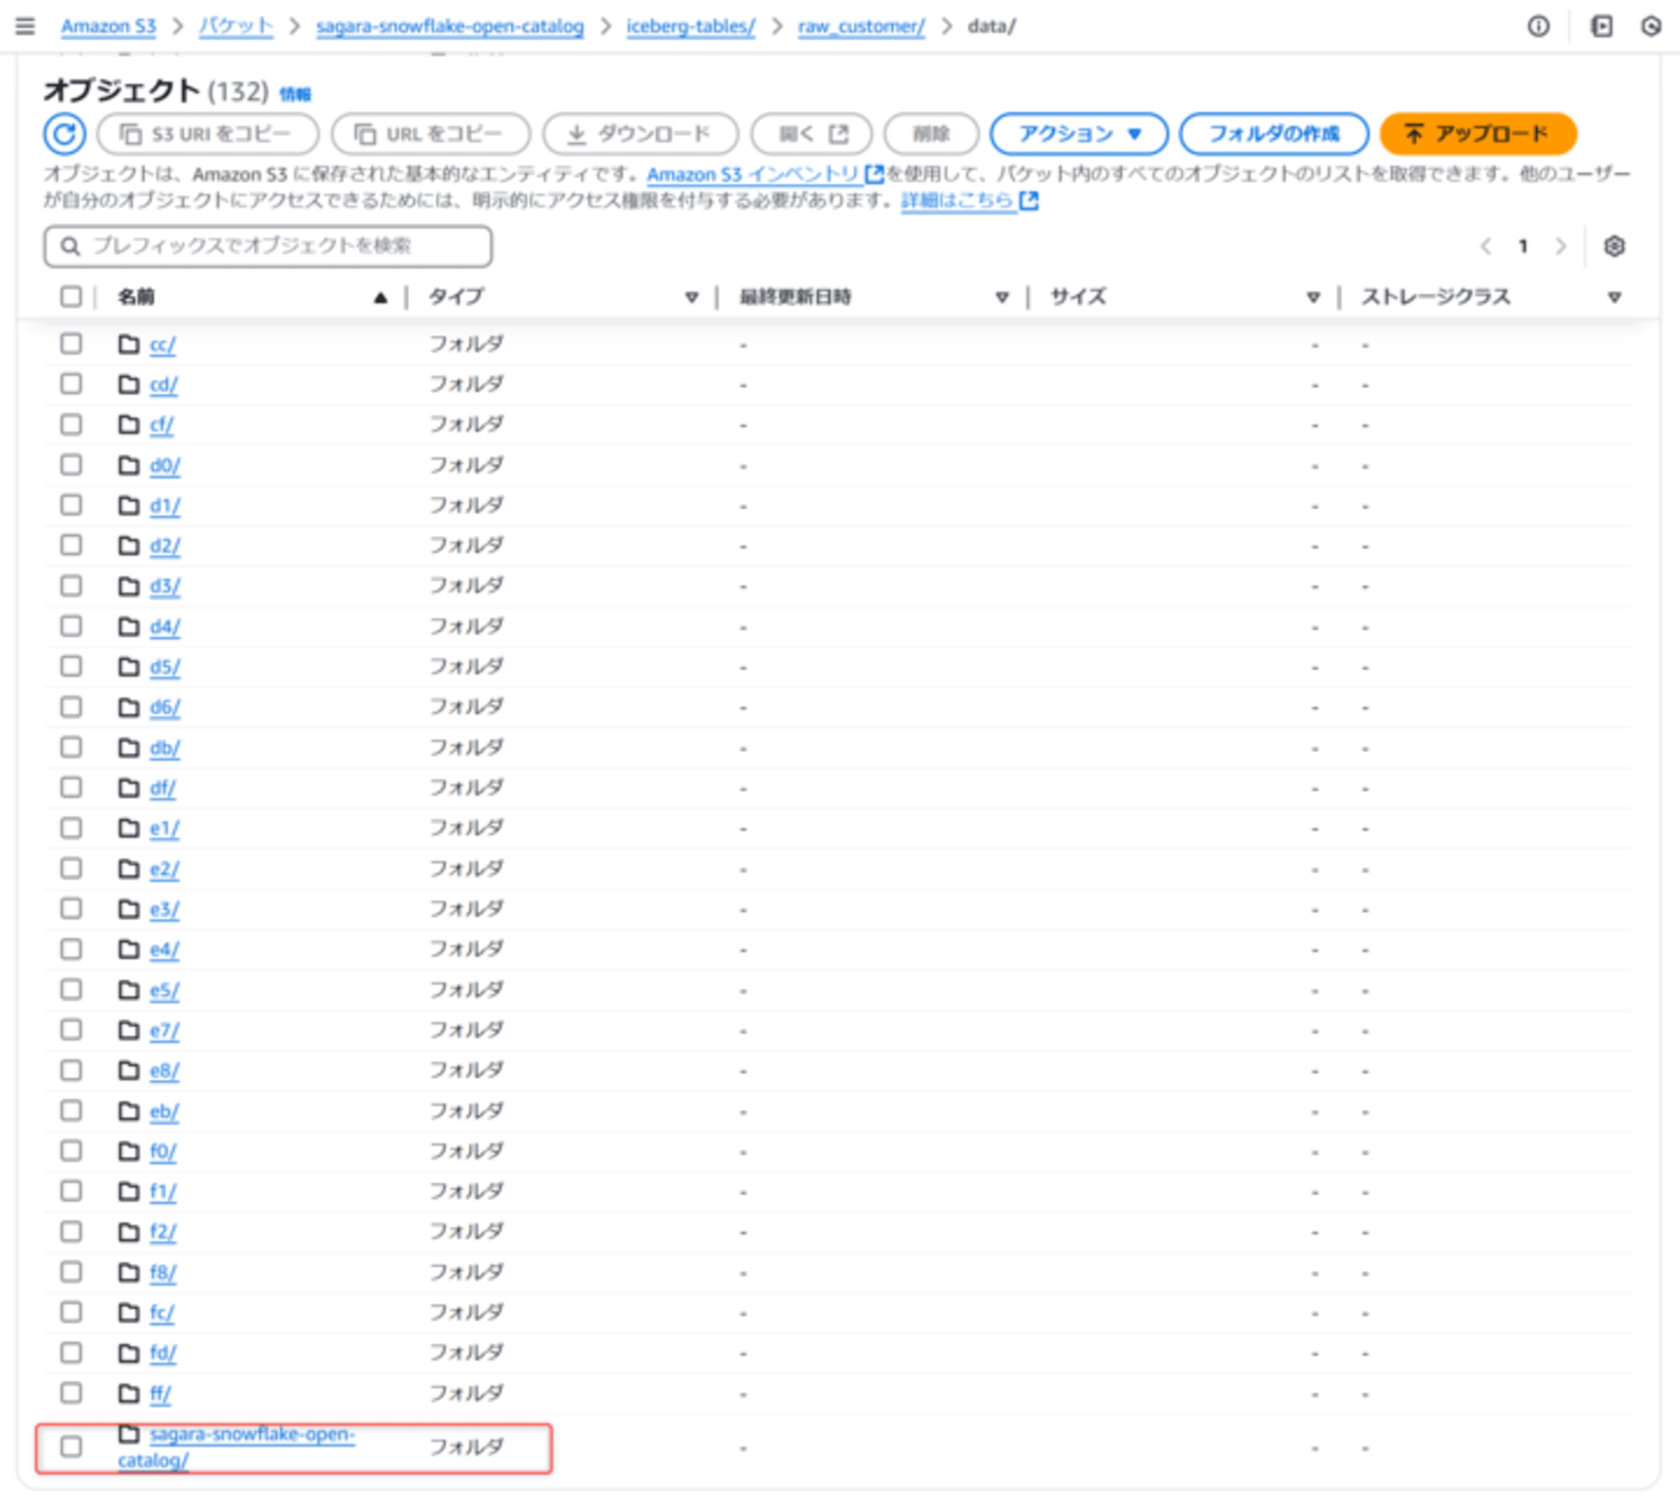The image size is (1680, 1505).
Task: Sort by サイズ column arrow
Action: click(x=1313, y=296)
